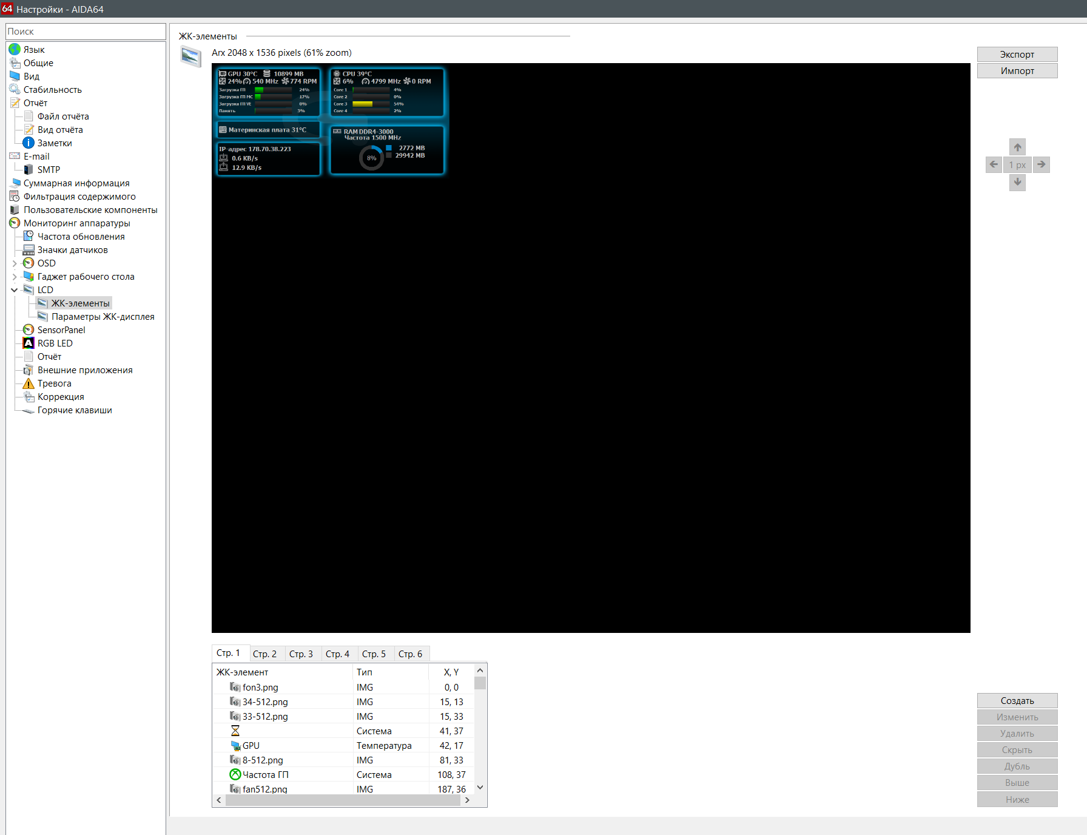The height and width of the screenshot is (835, 1087).
Task: Select the fon3.png row in element list
Action: (343, 687)
